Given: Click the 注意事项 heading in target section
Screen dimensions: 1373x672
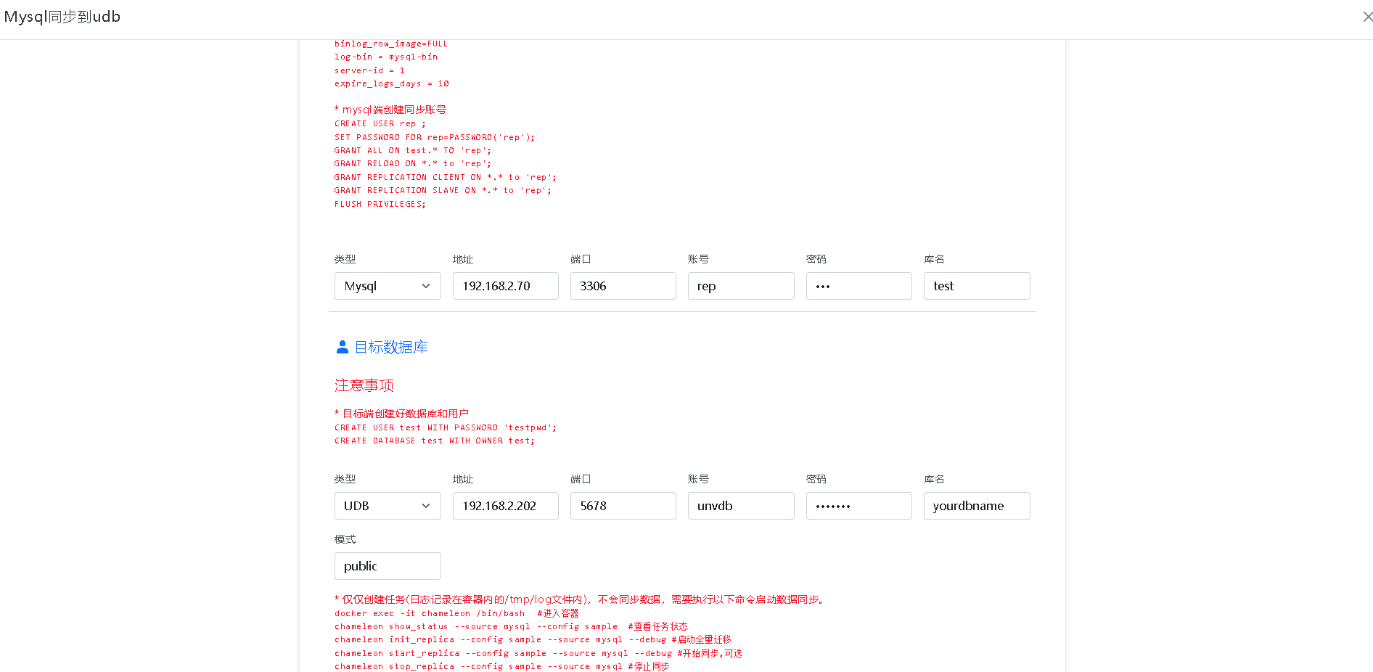Looking at the screenshot, I should tap(364, 385).
